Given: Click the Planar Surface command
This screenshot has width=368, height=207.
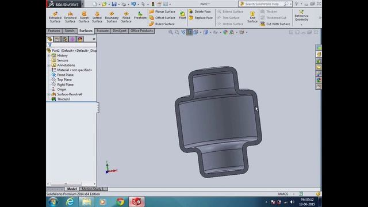Looking at the screenshot, I should (x=162, y=11).
